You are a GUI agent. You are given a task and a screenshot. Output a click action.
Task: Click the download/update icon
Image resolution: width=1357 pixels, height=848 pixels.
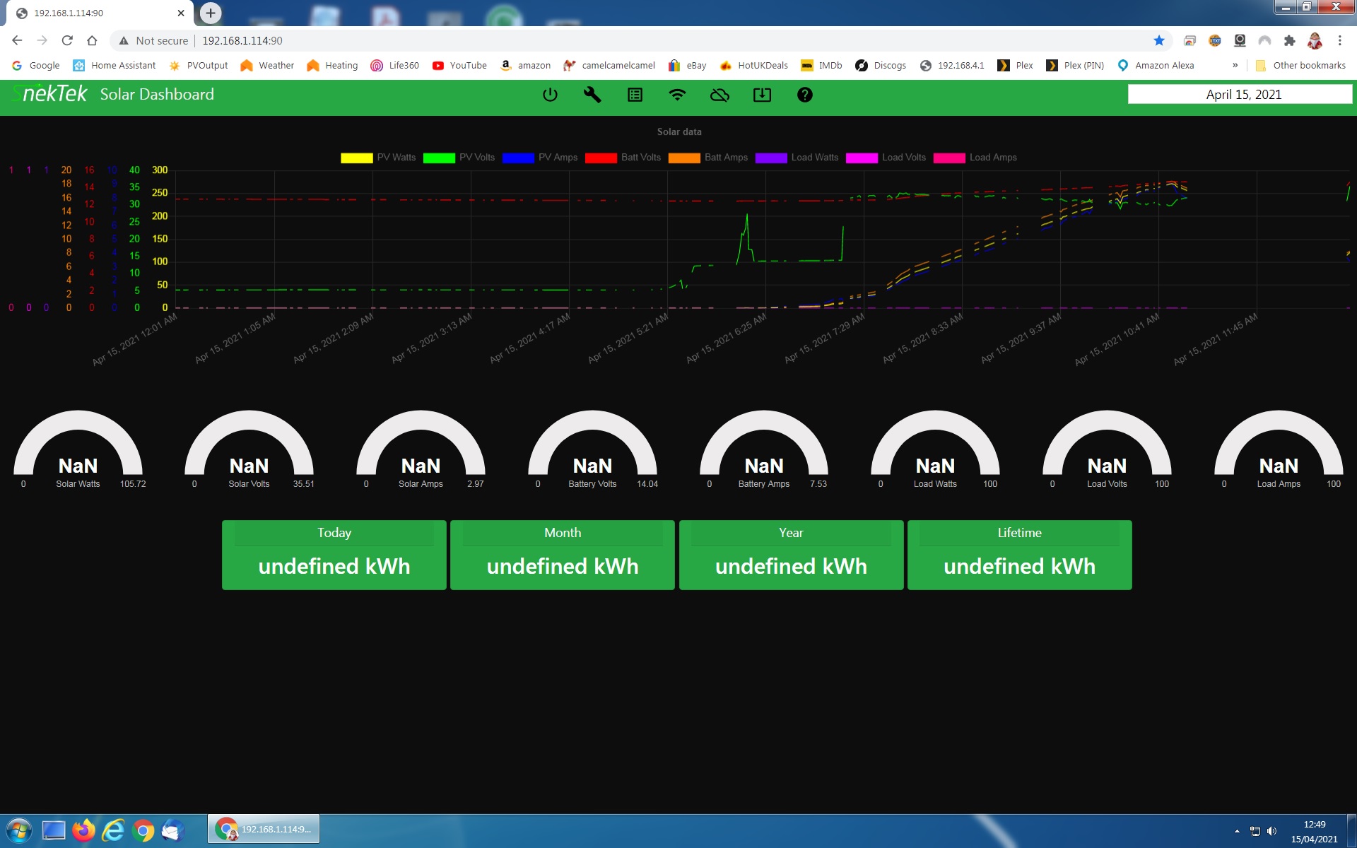click(x=762, y=95)
